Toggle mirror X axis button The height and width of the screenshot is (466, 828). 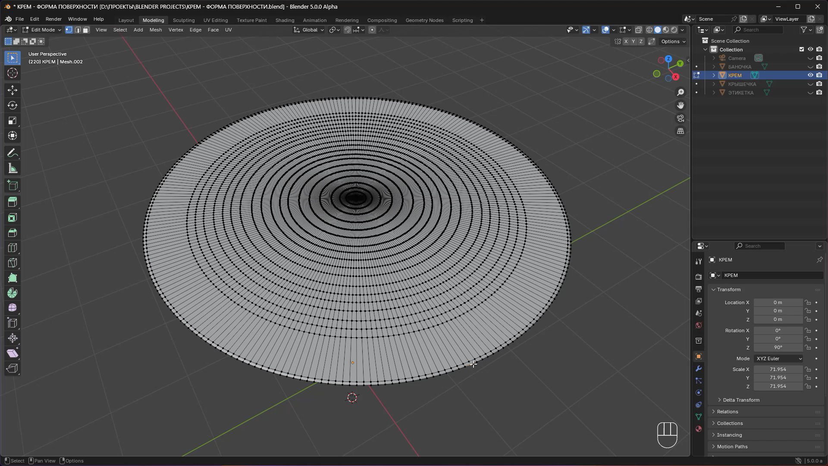626,41
